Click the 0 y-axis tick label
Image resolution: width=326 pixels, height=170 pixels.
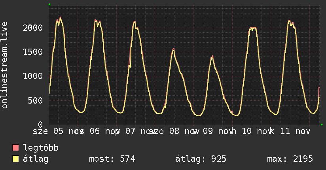(x=40, y=124)
